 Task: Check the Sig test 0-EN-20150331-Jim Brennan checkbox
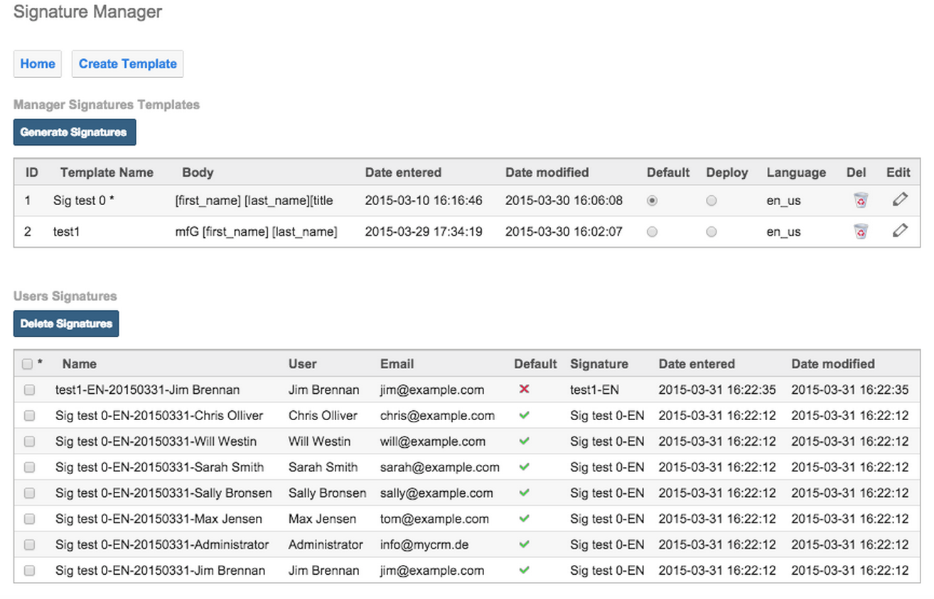pyautogui.click(x=29, y=571)
